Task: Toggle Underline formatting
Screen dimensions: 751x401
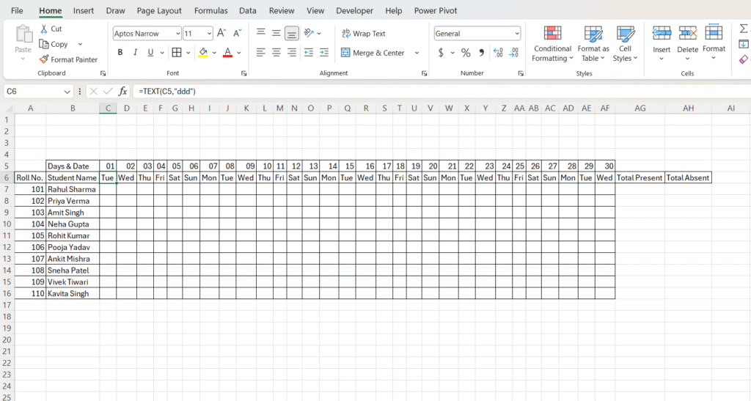Action: tap(150, 53)
